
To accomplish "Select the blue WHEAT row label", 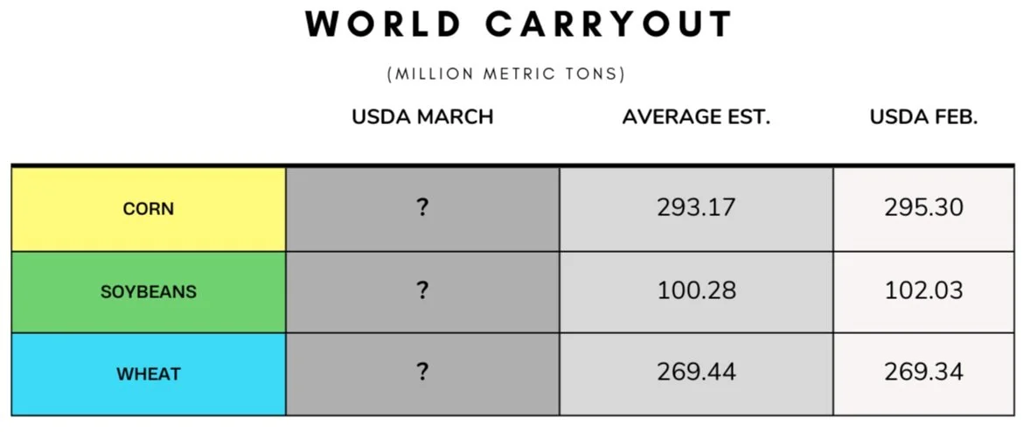I will point(150,374).
